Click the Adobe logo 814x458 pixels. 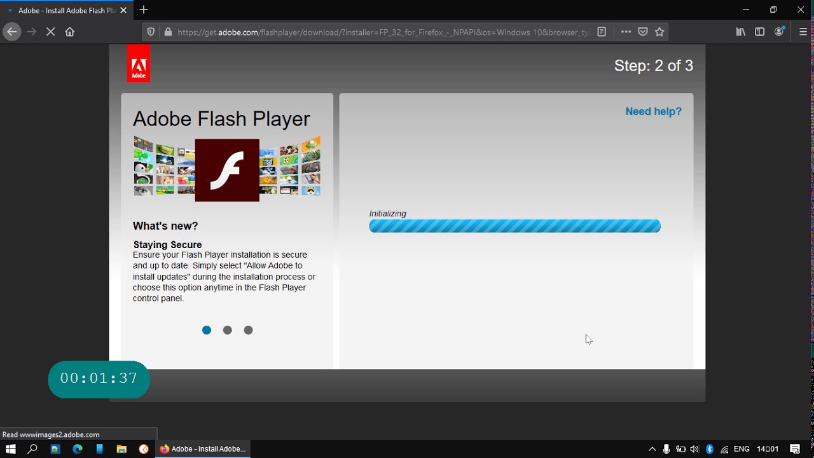[139, 63]
